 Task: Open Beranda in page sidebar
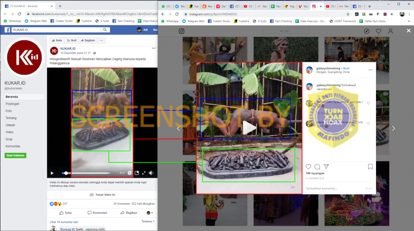tap(24, 97)
